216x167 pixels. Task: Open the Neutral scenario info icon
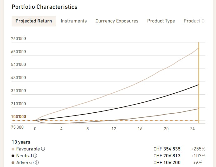coord(35,156)
